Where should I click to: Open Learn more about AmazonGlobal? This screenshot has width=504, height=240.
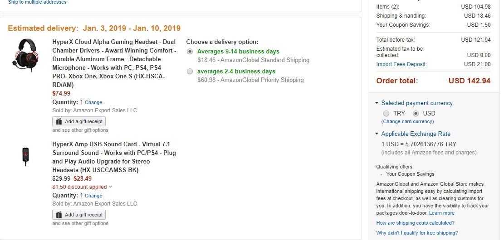point(441,213)
